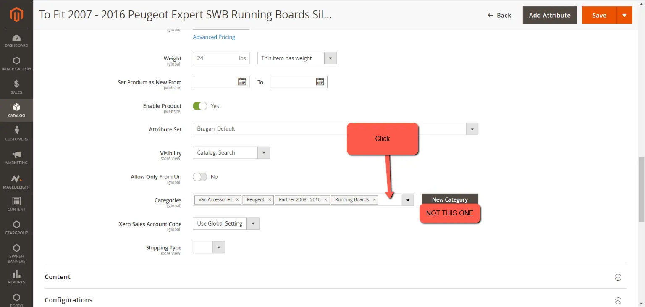Click the Add Attribute button

(x=550, y=15)
